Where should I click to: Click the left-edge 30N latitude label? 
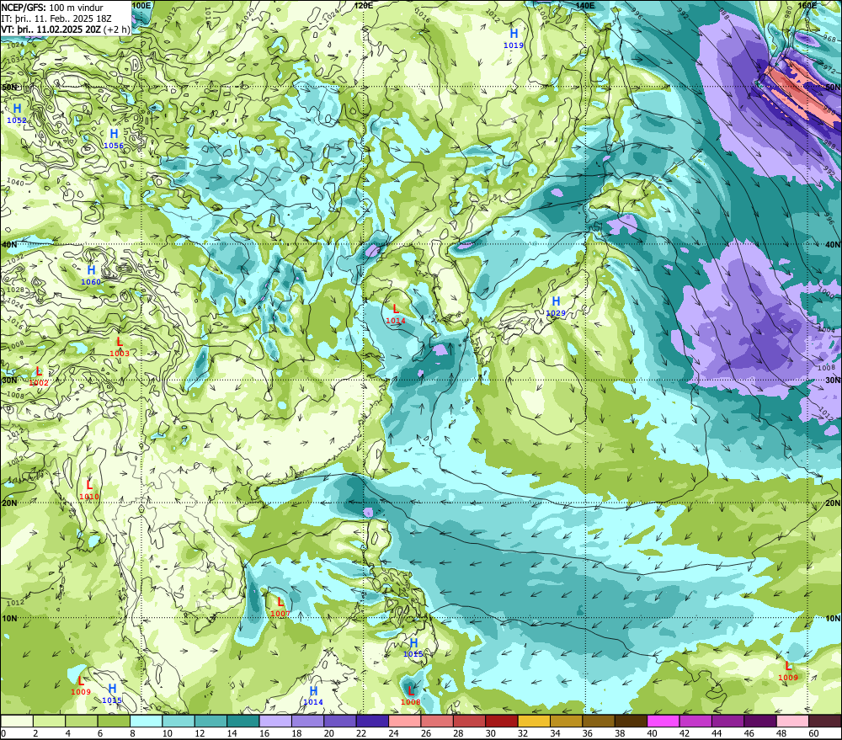[x=8, y=381]
